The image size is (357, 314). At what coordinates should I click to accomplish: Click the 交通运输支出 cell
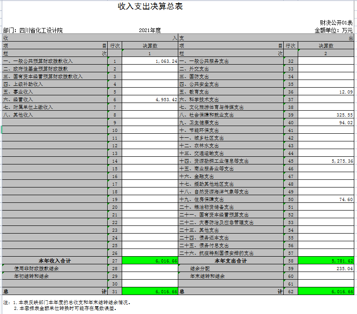click(231, 153)
